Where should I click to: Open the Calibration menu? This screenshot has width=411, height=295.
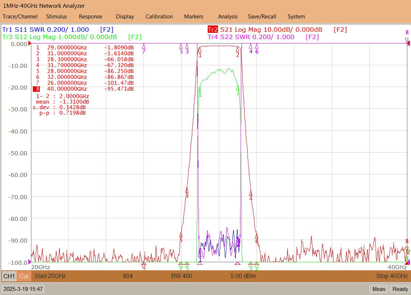[x=159, y=17]
